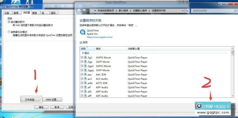Select the 'ADTS 文件' description text
238x118 pixels.
[x=101, y=83]
